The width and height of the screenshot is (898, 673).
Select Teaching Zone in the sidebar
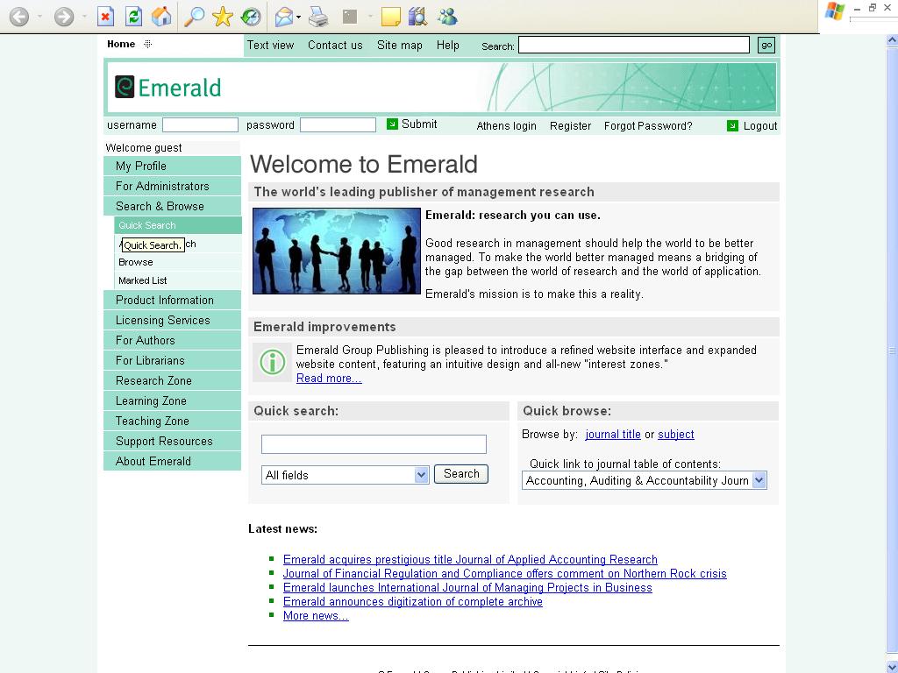click(173, 421)
